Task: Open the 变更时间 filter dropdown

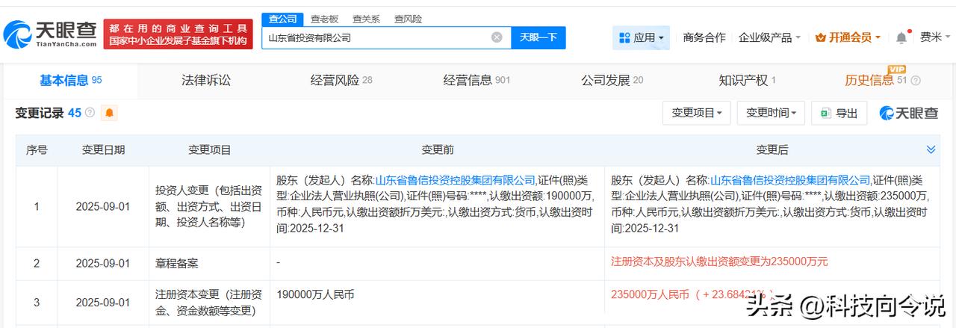Action: click(771, 113)
